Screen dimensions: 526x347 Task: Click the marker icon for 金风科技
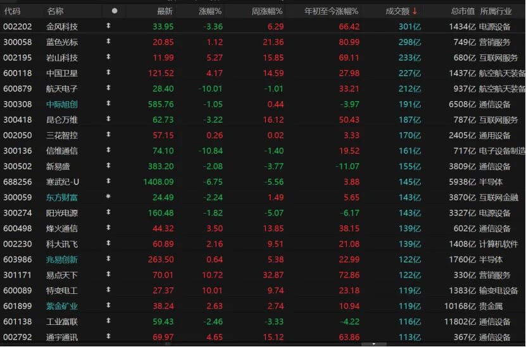tap(108, 26)
